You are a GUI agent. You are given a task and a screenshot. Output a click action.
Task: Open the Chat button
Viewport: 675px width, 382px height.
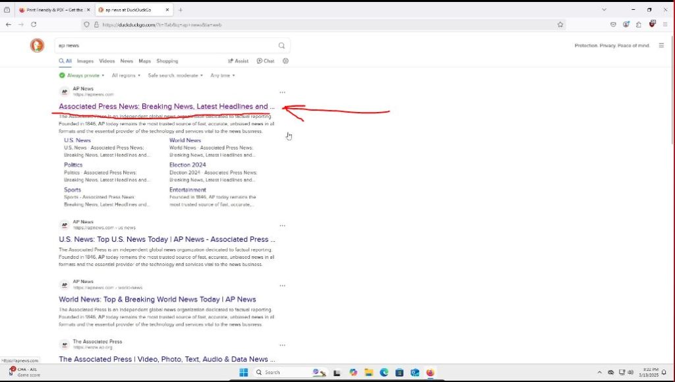tap(266, 61)
